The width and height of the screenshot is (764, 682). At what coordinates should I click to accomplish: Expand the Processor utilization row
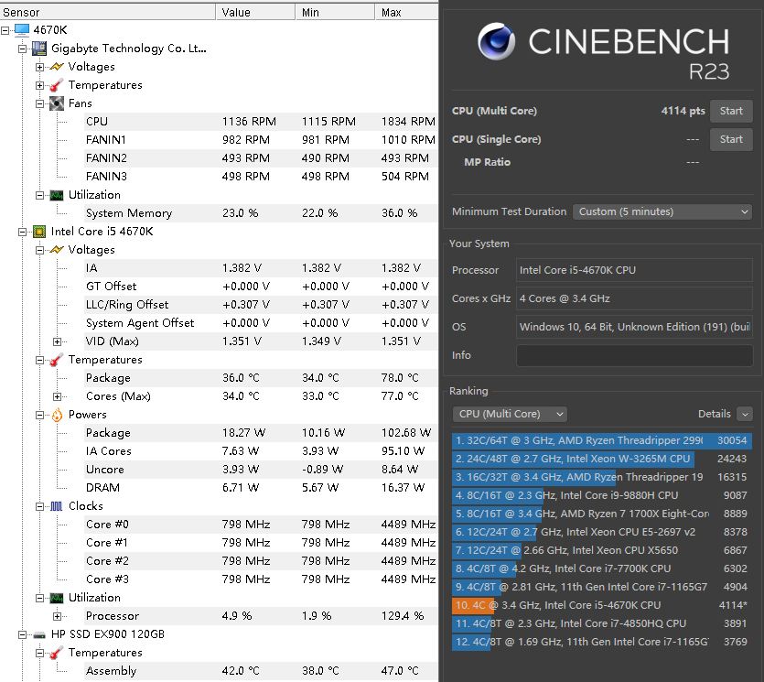(x=58, y=617)
